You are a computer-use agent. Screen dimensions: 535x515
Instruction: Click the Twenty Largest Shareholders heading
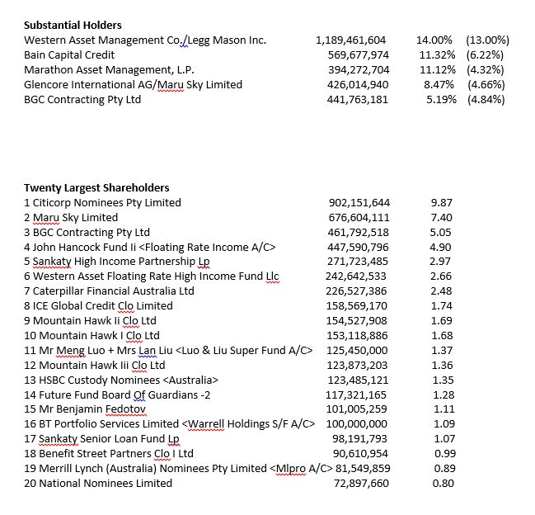[x=96, y=188]
